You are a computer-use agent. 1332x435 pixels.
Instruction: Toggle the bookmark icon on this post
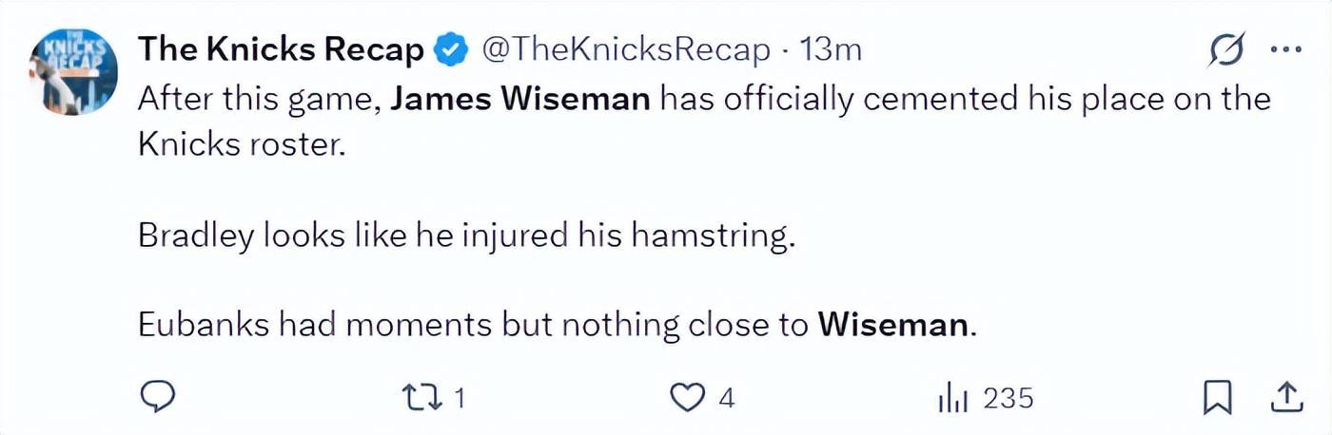pos(1217,398)
